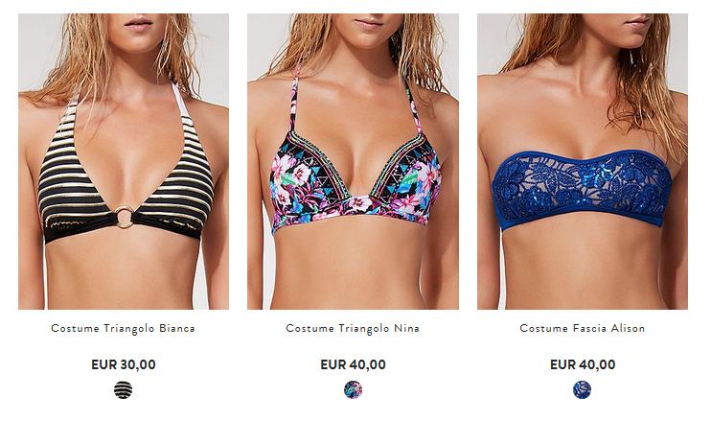Click the gold ring clasp on striped bikini
The width and height of the screenshot is (711, 421).
(x=125, y=217)
